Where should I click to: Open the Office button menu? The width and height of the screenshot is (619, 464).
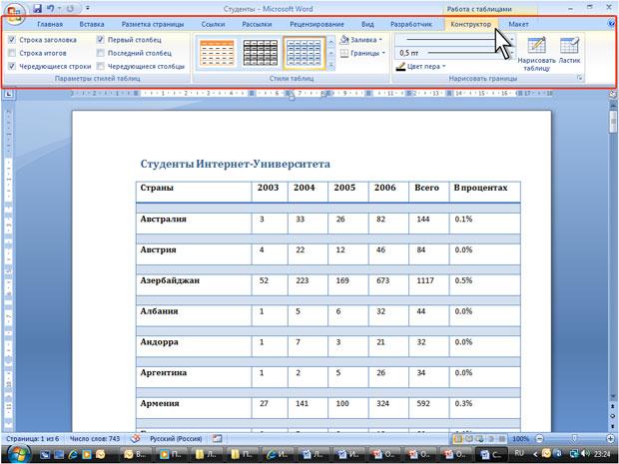(15, 14)
